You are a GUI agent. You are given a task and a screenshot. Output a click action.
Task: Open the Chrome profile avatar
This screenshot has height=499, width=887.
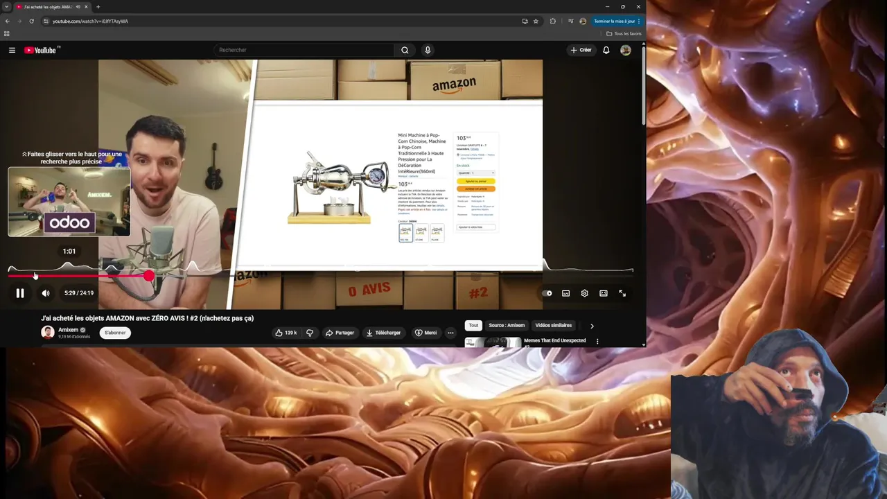(583, 21)
